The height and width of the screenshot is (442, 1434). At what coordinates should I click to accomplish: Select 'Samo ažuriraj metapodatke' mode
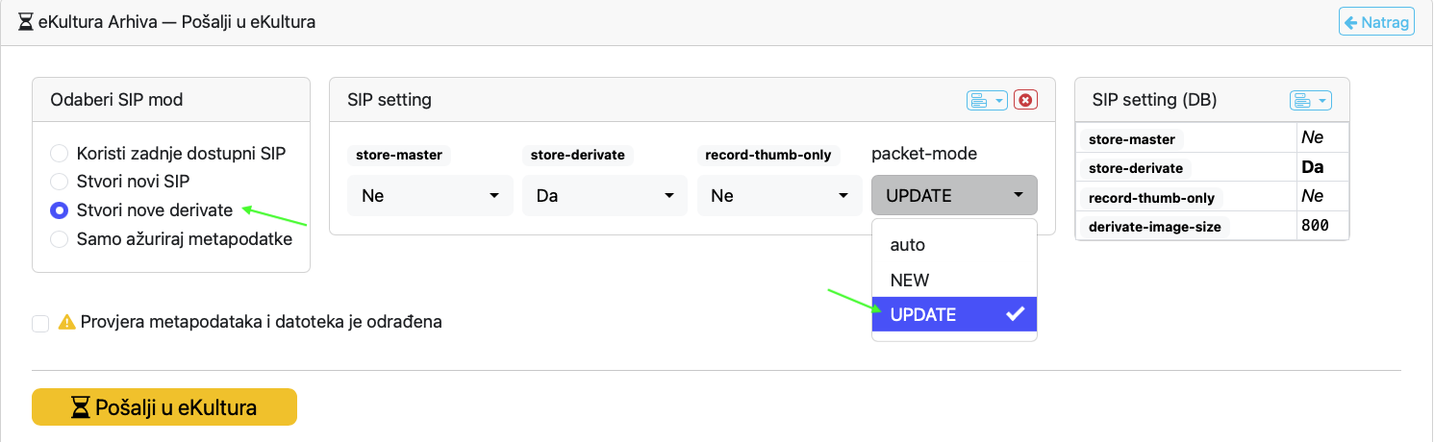click(60, 239)
